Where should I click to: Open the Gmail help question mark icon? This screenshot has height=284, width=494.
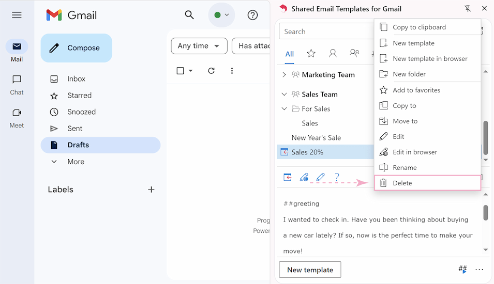[252, 15]
